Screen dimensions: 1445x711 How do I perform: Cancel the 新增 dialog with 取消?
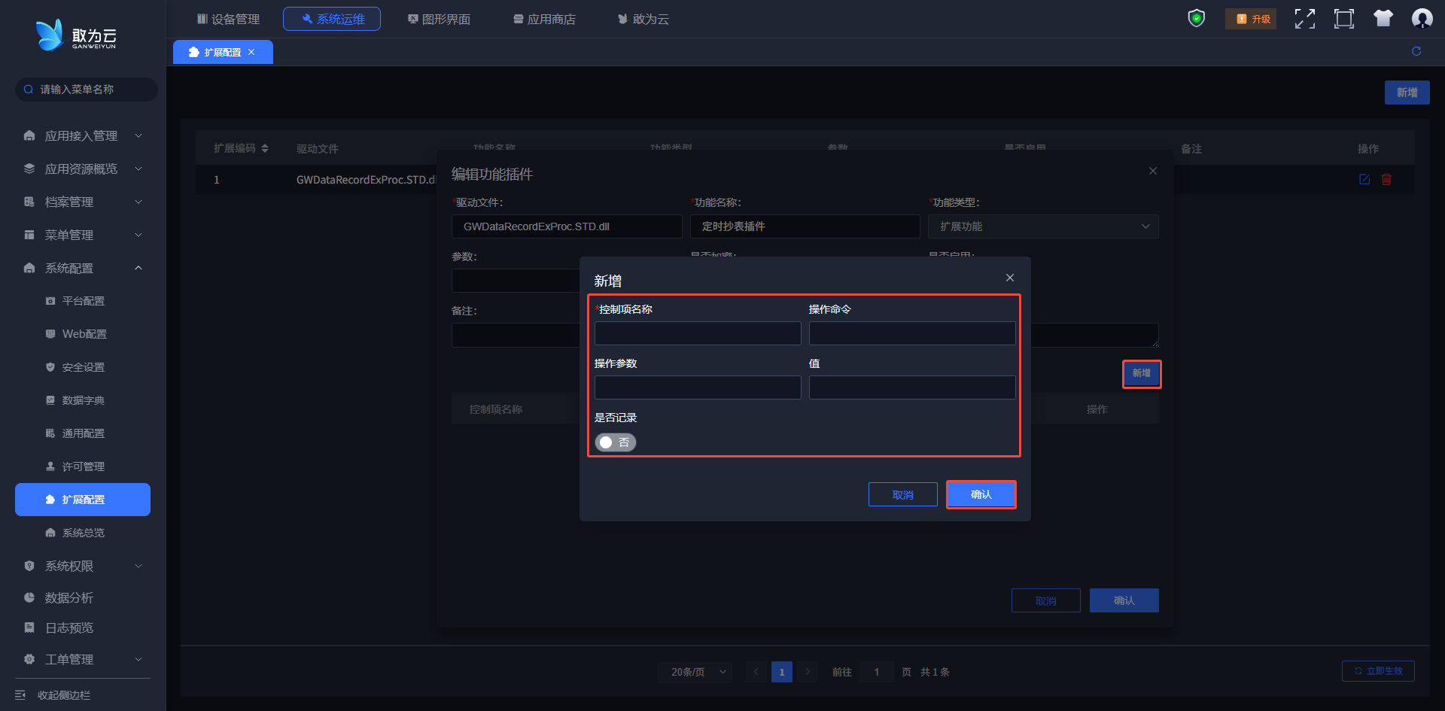[902, 494]
